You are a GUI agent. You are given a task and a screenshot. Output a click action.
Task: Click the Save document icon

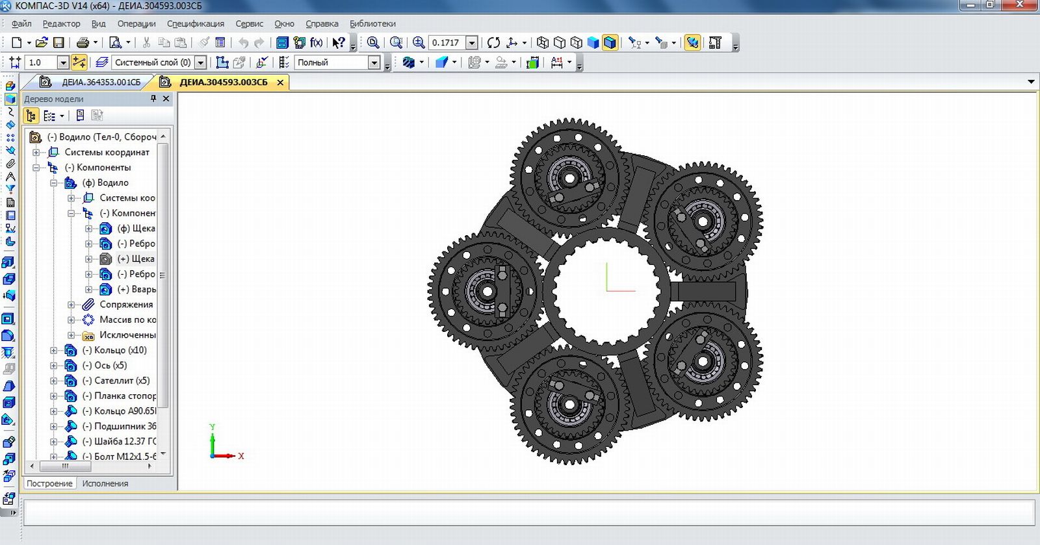(58, 43)
